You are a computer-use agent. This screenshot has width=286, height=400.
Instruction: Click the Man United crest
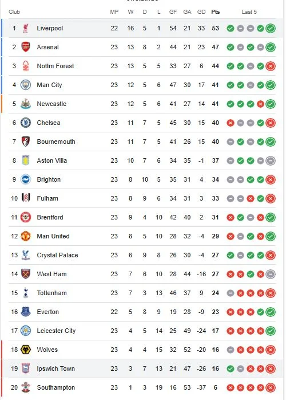(x=26, y=236)
